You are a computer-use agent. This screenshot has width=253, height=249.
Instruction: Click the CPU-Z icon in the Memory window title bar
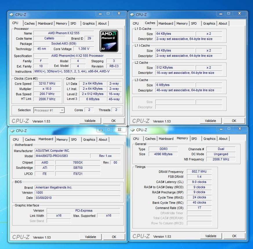[132, 130]
